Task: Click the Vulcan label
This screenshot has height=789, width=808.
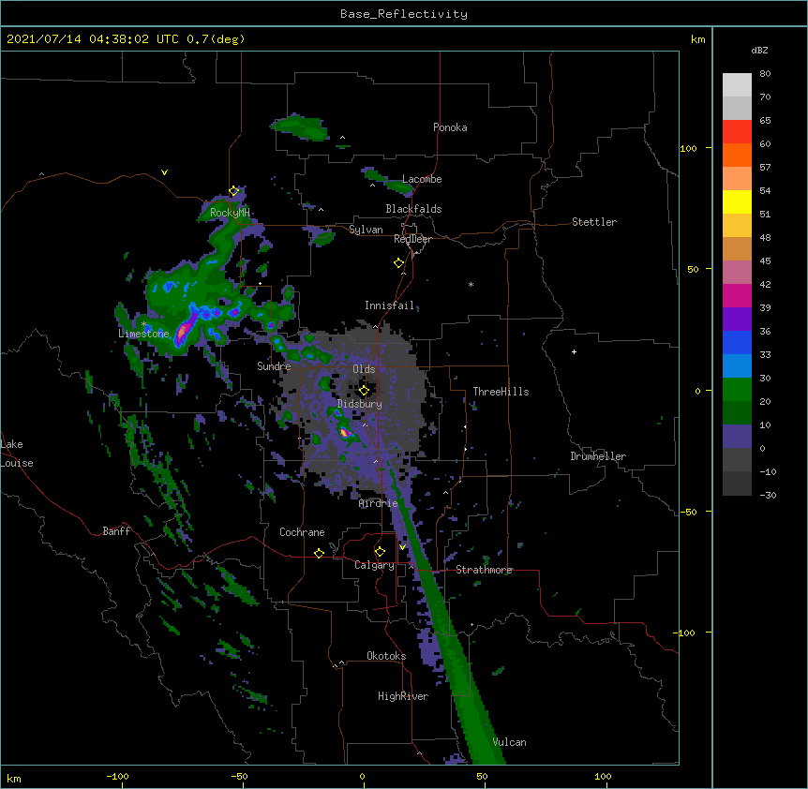Action: click(x=509, y=742)
